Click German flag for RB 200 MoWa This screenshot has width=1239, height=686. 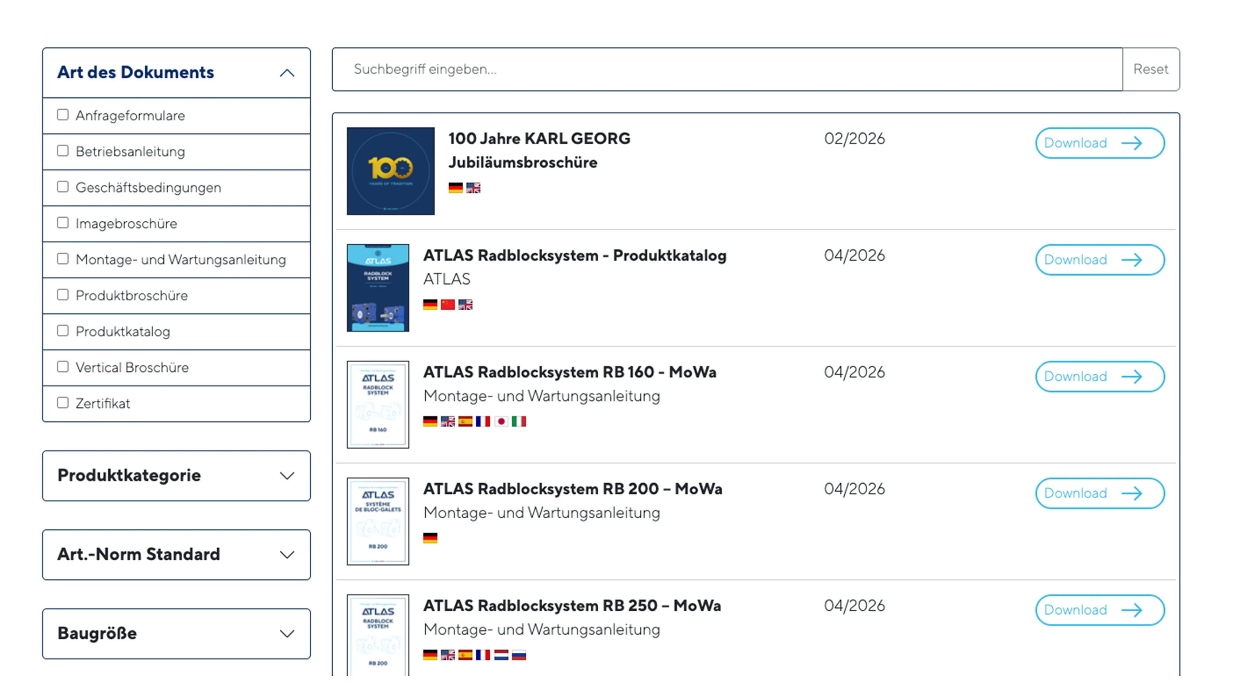pyautogui.click(x=430, y=538)
